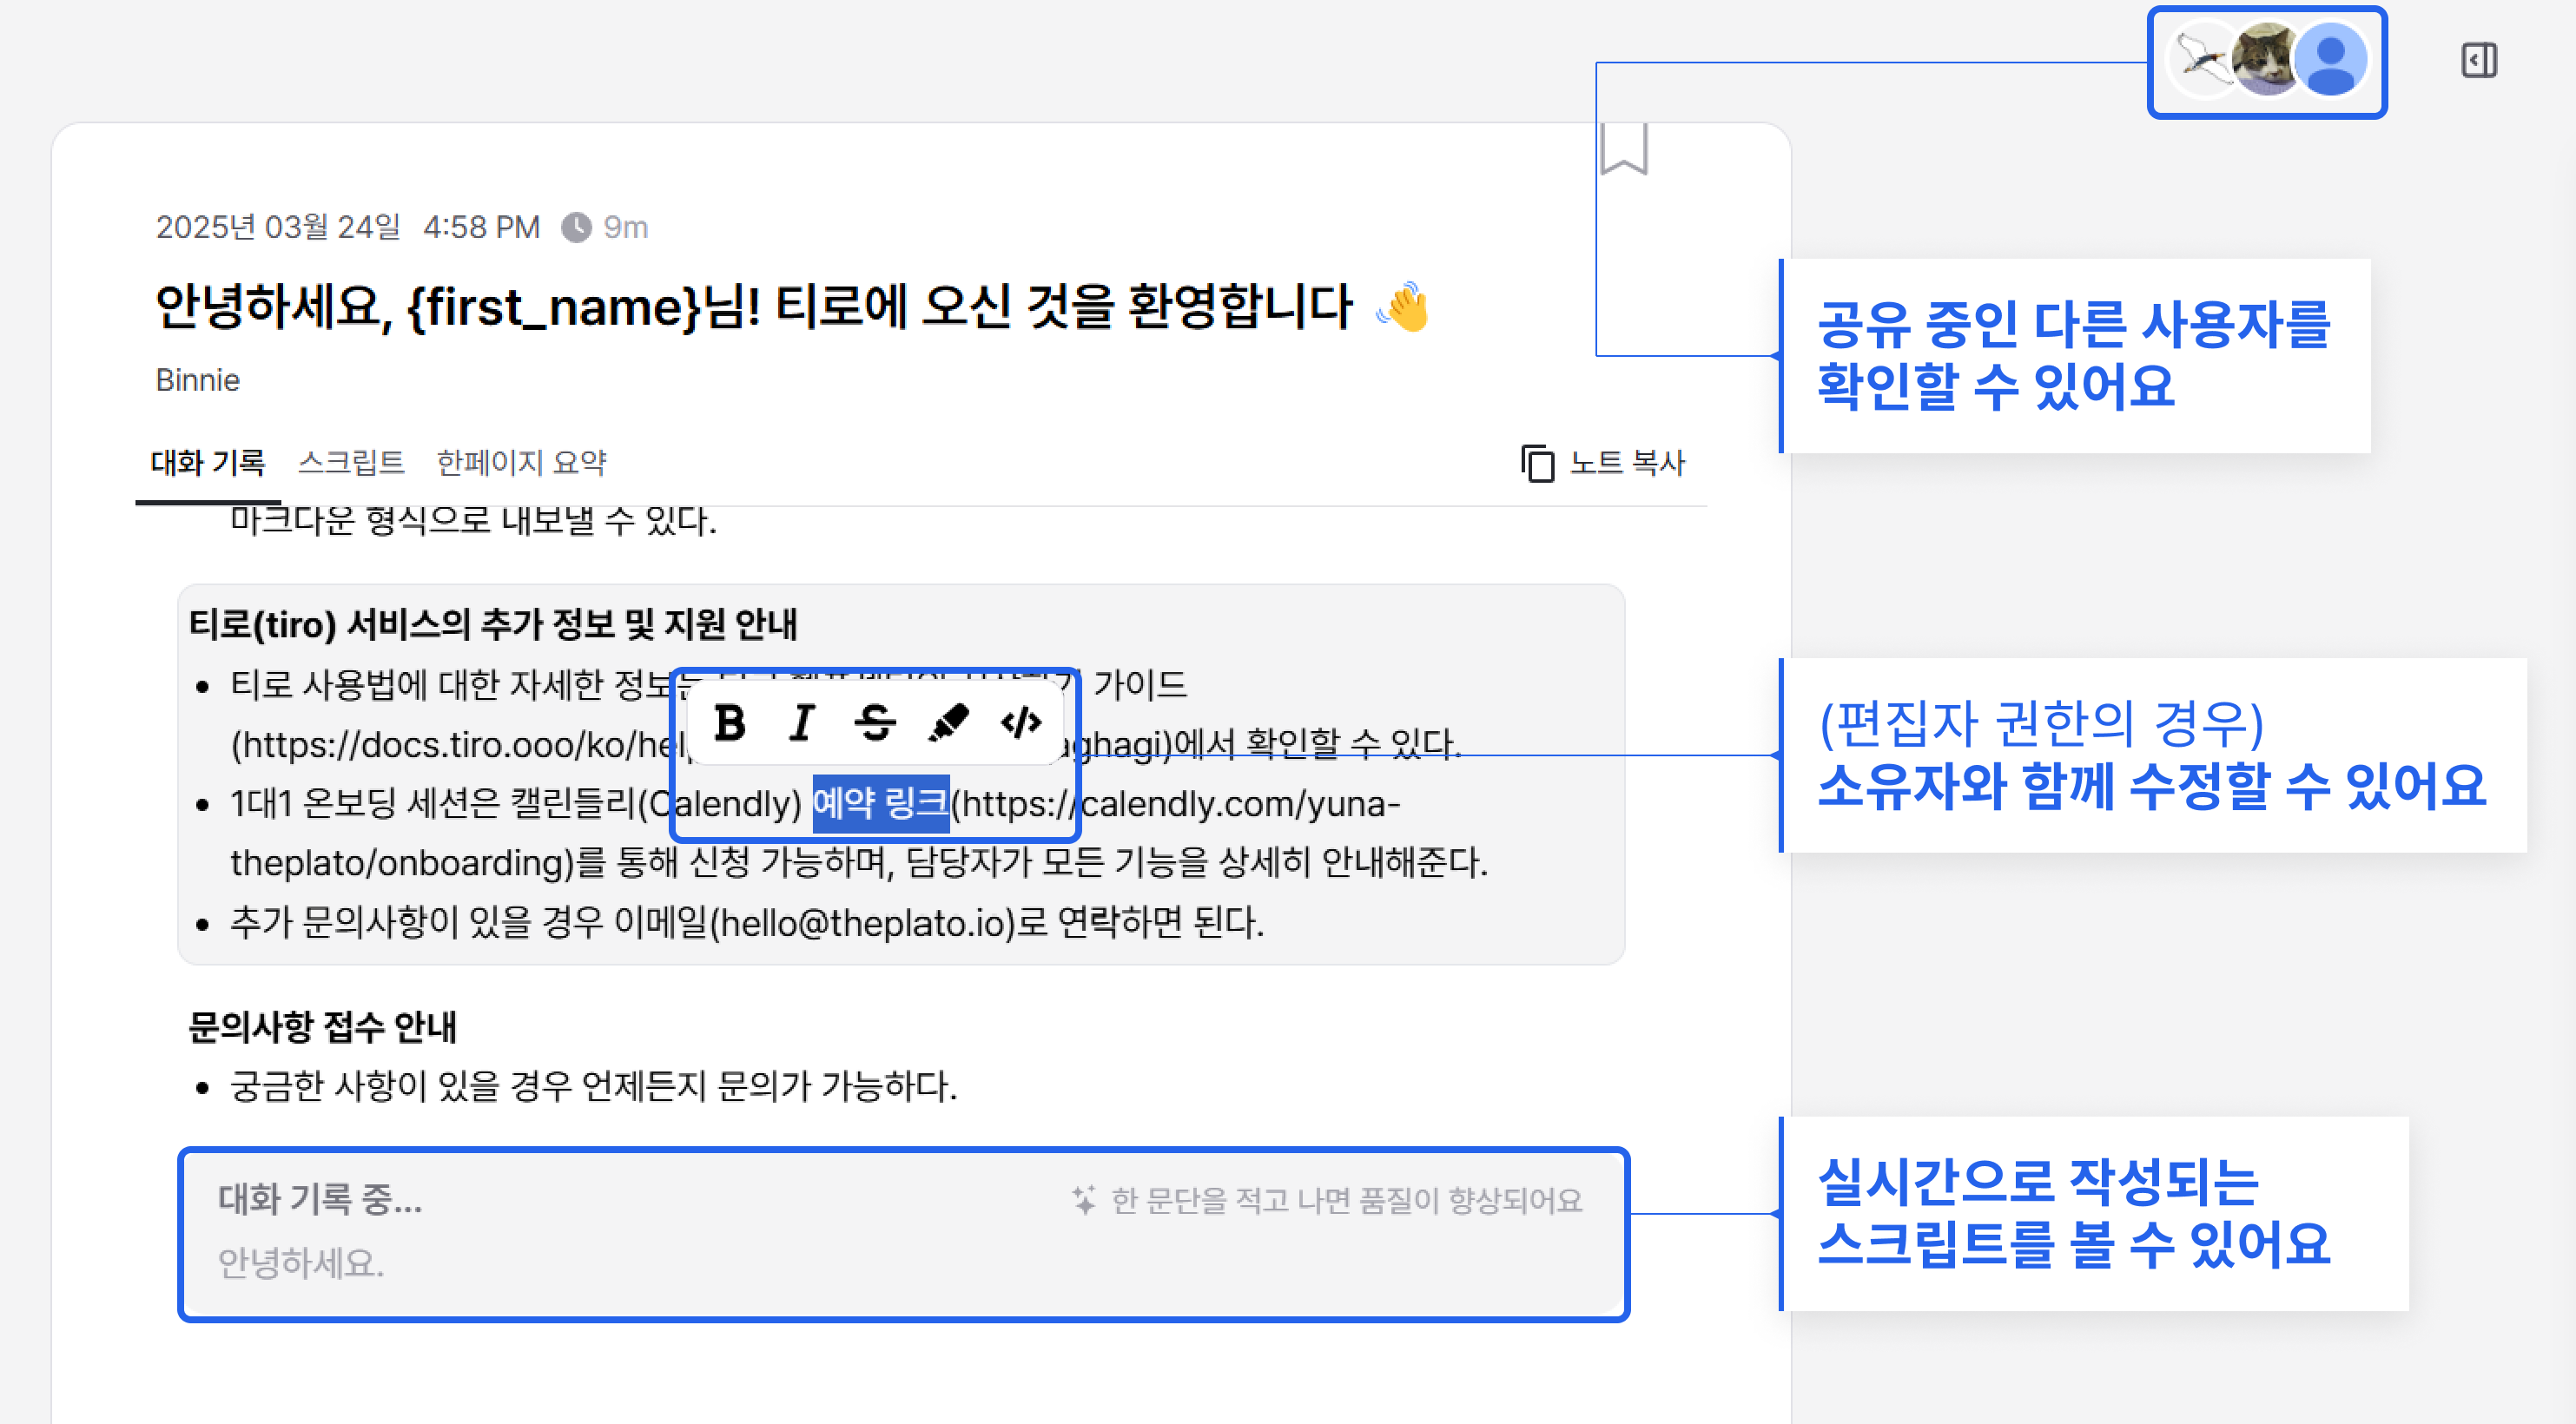The width and height of the screenshot is (2576, 1424).
Task: Click the 노트 복사 button label
Action: pos(1627,463)
